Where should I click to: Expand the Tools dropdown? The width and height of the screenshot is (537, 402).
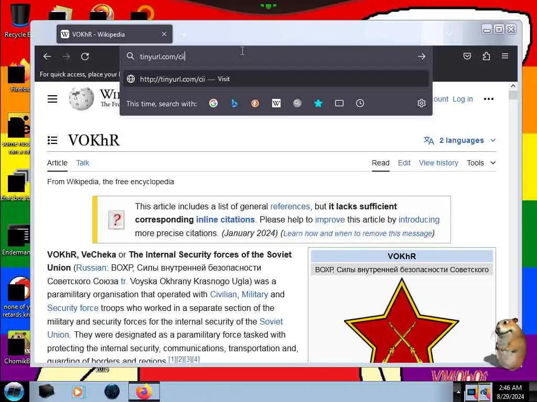click(x=481, y=163)
